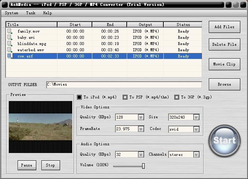This screenshot has height=179, width=248.
Task: Expand the video Quality (KBps) dropdown
Action: pos(141,117)
